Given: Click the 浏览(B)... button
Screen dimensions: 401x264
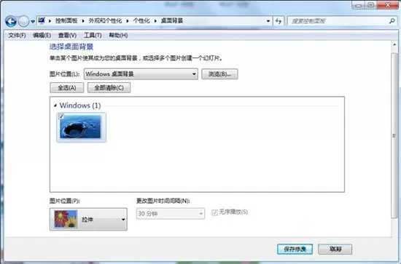Looking at the screenshot, I should point(219,74).
